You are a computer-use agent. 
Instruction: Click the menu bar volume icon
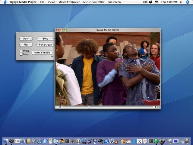tap(181, 2)
